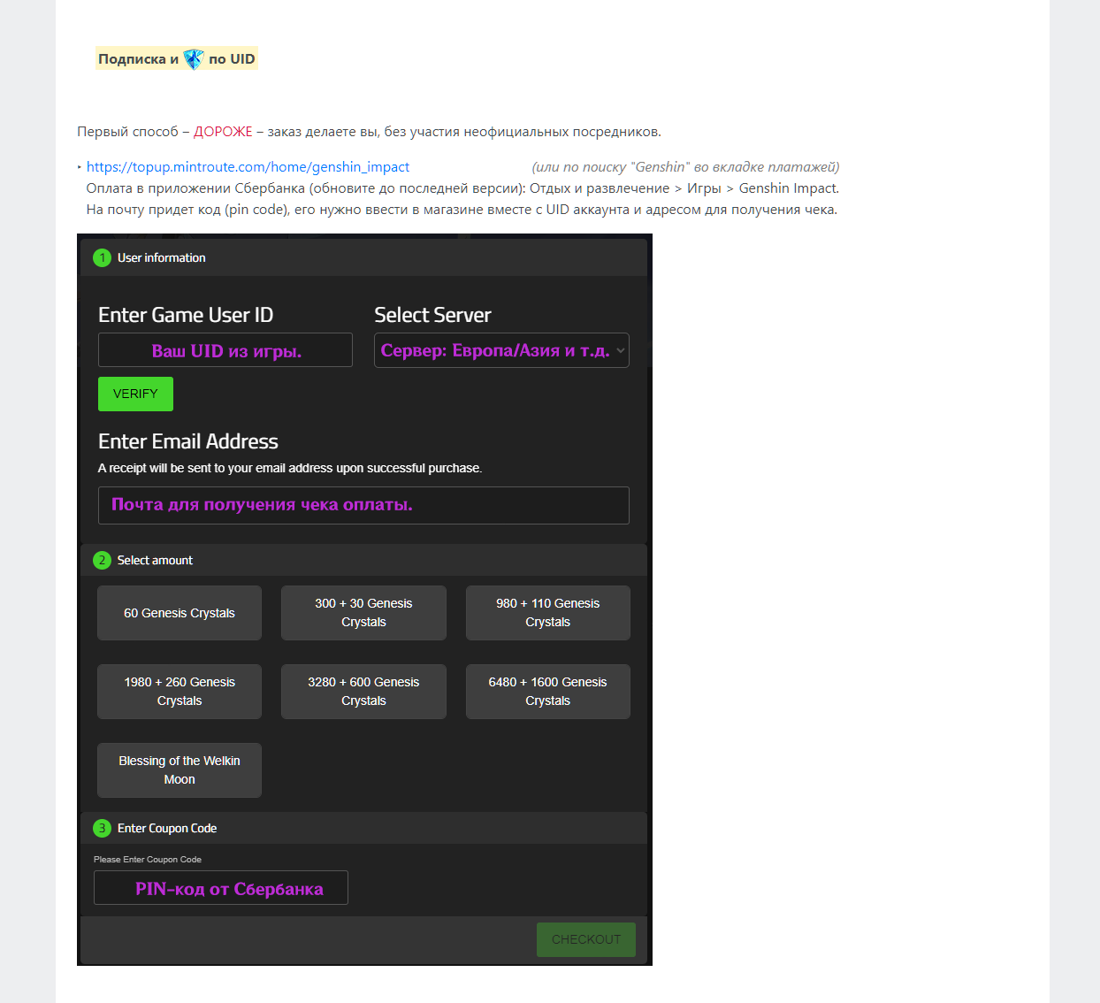Click the green VERIFY button
Viewport: 1100px width, 1003px height.
pos(135,394)
